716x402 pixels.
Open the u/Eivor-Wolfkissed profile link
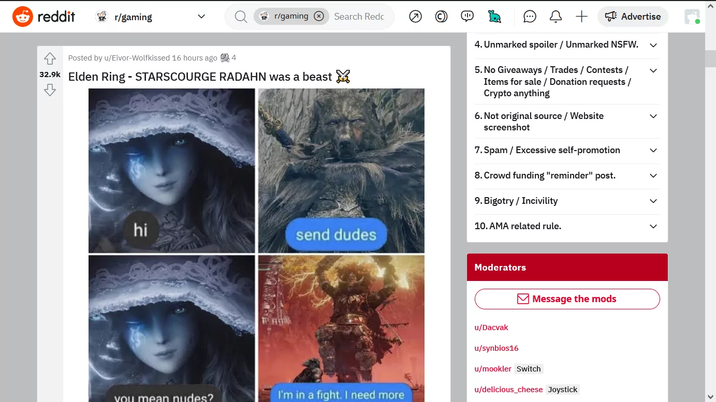pyautogui.click(x=137, y=58)
